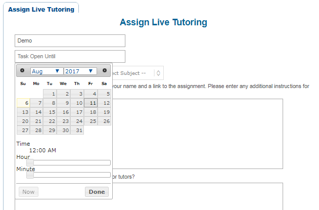Click the Minute slider handle

coord(30,175)
